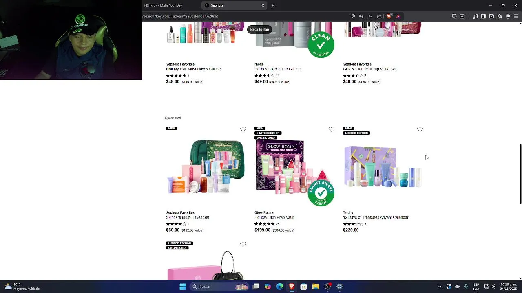Add Skincare Must-Haves Set to Loves heart
The width and height of the screenshot is (522, 293).
243,129
